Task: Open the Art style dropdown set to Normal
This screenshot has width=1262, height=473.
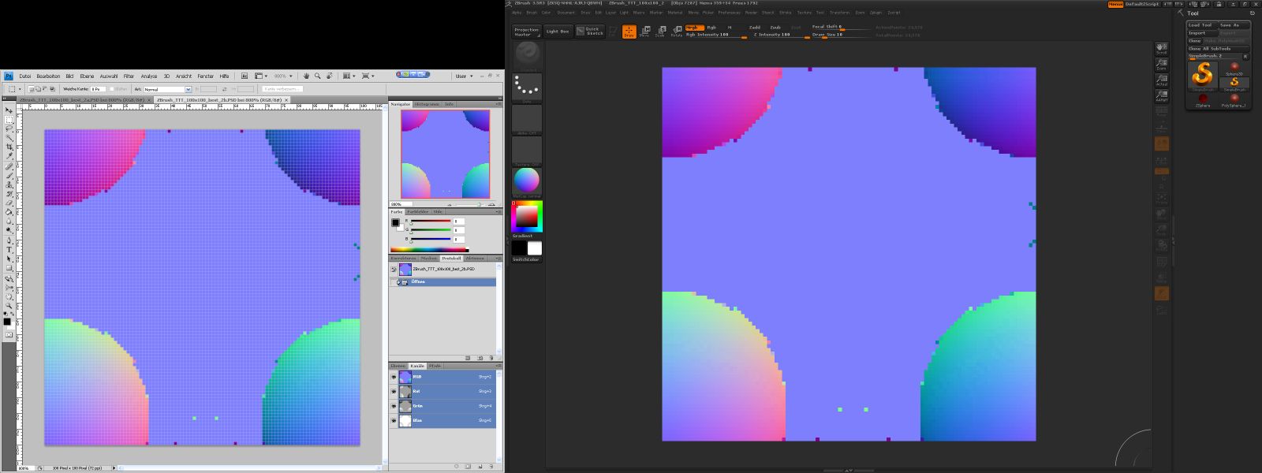Action: (167, 90)
